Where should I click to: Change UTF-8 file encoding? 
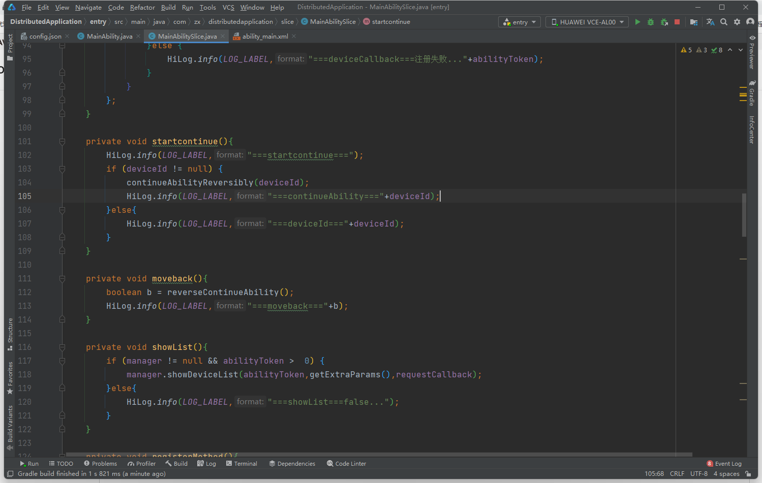pyautogui.click(x=699, y=474)
